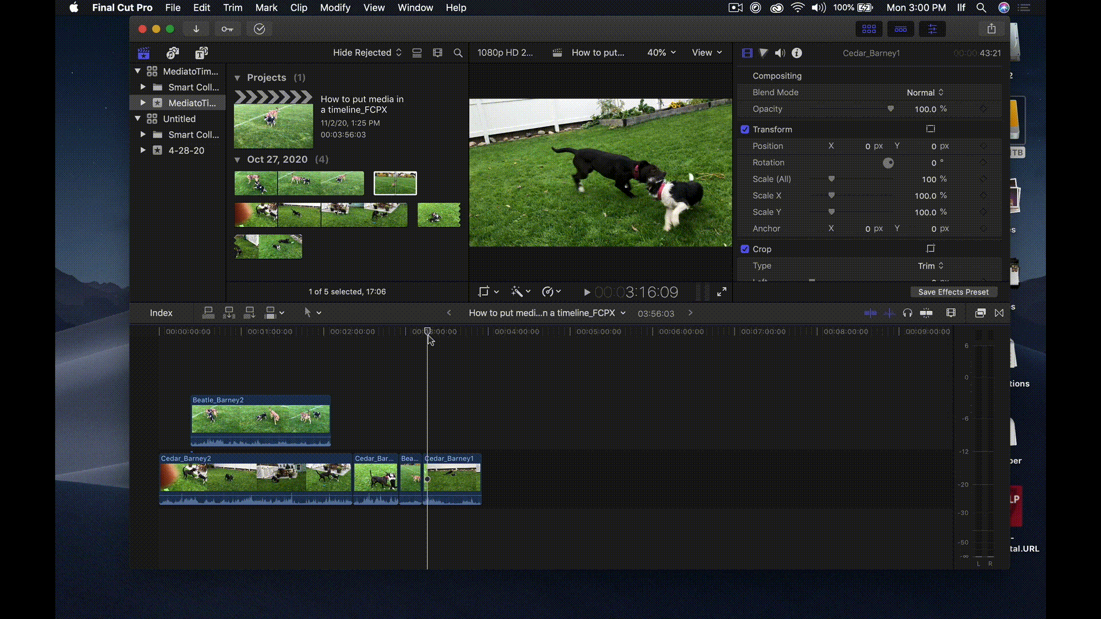Toggle Transform onscreen controls icon
The height and width of the screenshot is (619, 1101).
point(931,129)
